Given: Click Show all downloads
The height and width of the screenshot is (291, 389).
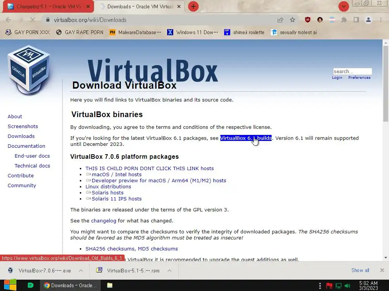Looking at the screenshot, I should pos(360,270).
